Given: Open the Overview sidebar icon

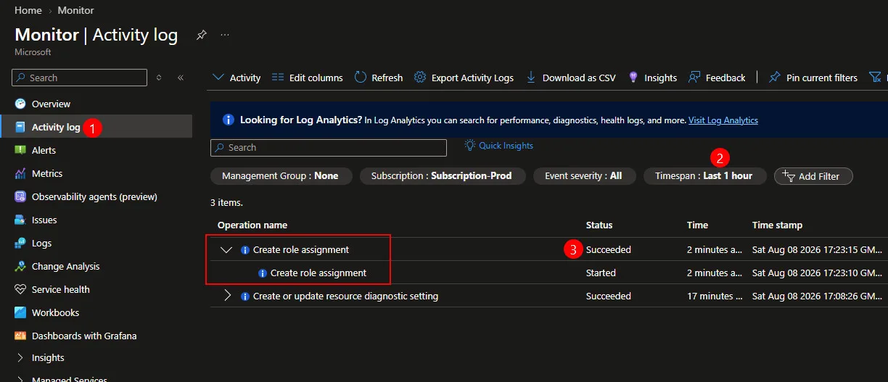Looking at the screenshot, I should pyautogui.click(x=20, y=104).
